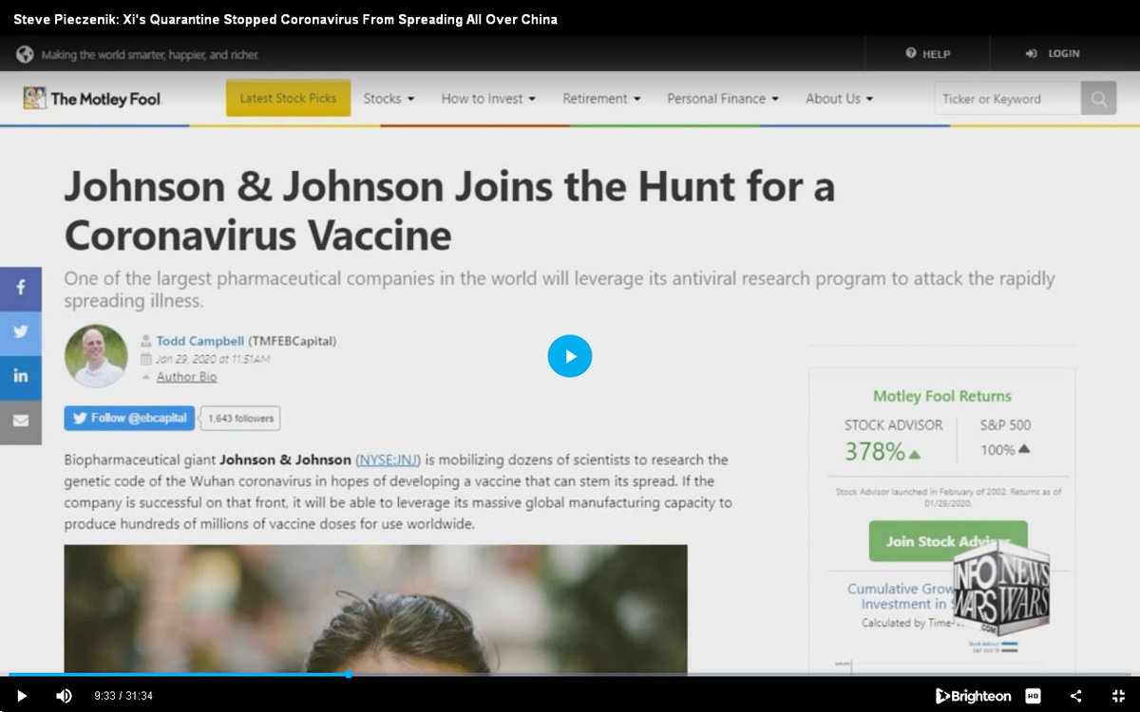Share article on Facebook sidebar icon
1140x712 pixels.
[21, 288]
